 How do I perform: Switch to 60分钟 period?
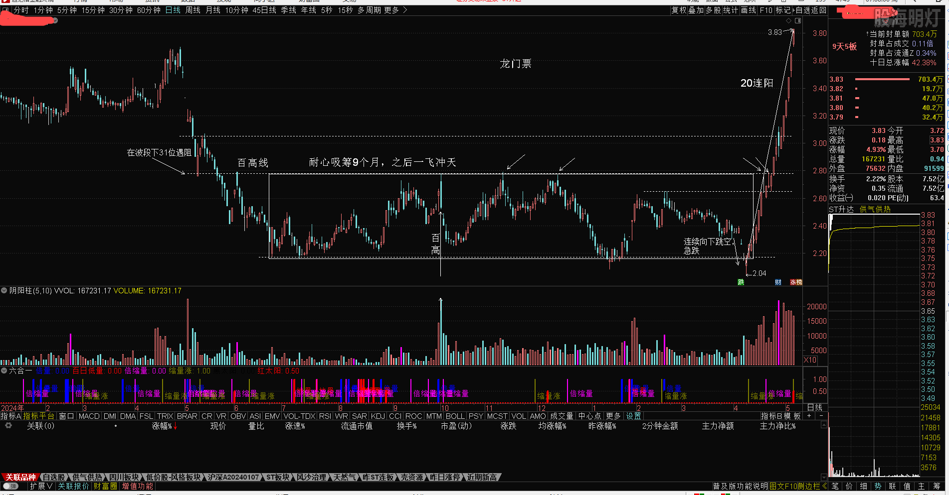point(149,10)
